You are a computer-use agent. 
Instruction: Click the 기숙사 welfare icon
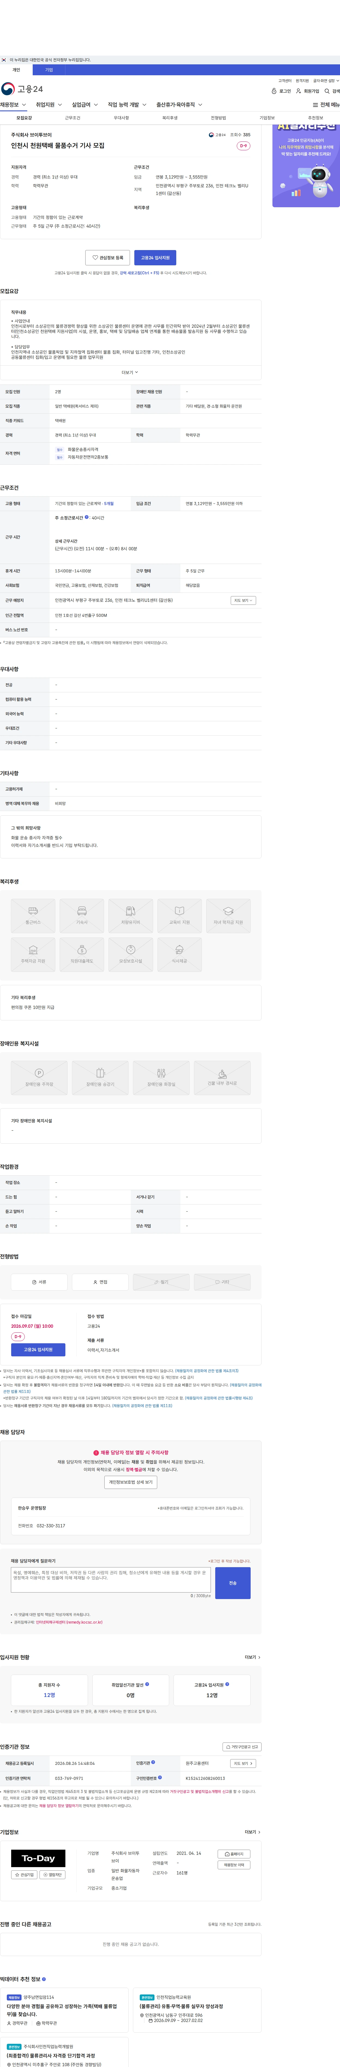82,915
